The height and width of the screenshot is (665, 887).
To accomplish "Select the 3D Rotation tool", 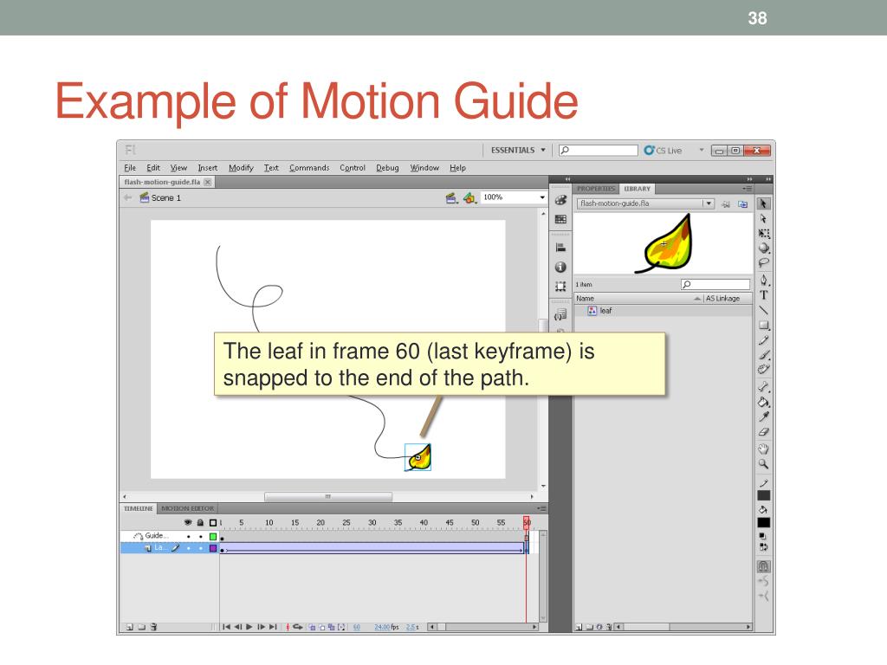I will [763, 248].
